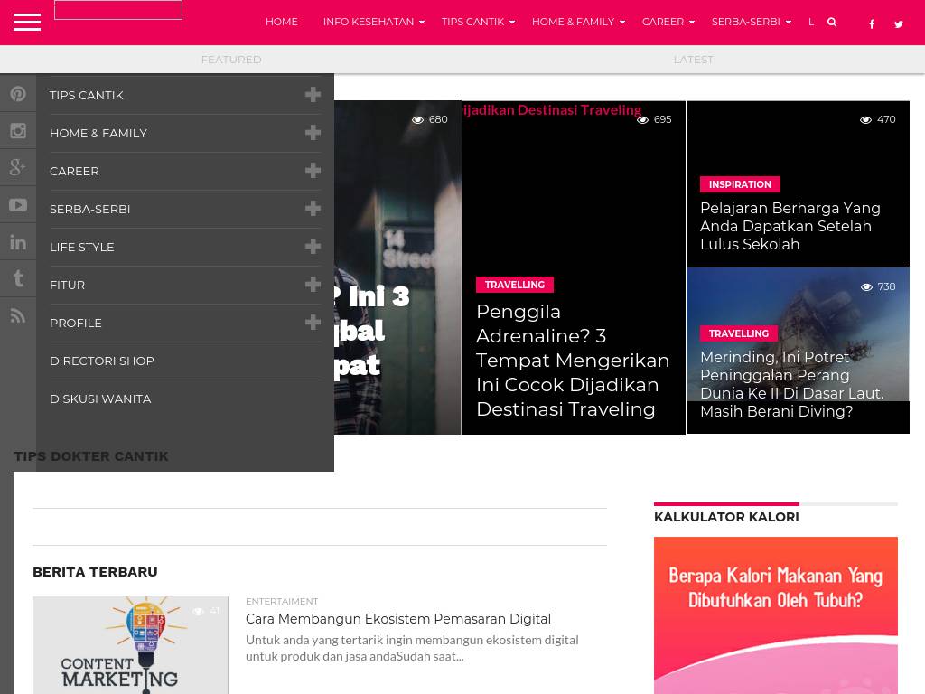Image resolution: width=925 pixels, height=694 pixels.
Task: Click the Google Plus sidebar icon
Action: tap(18, 168)
